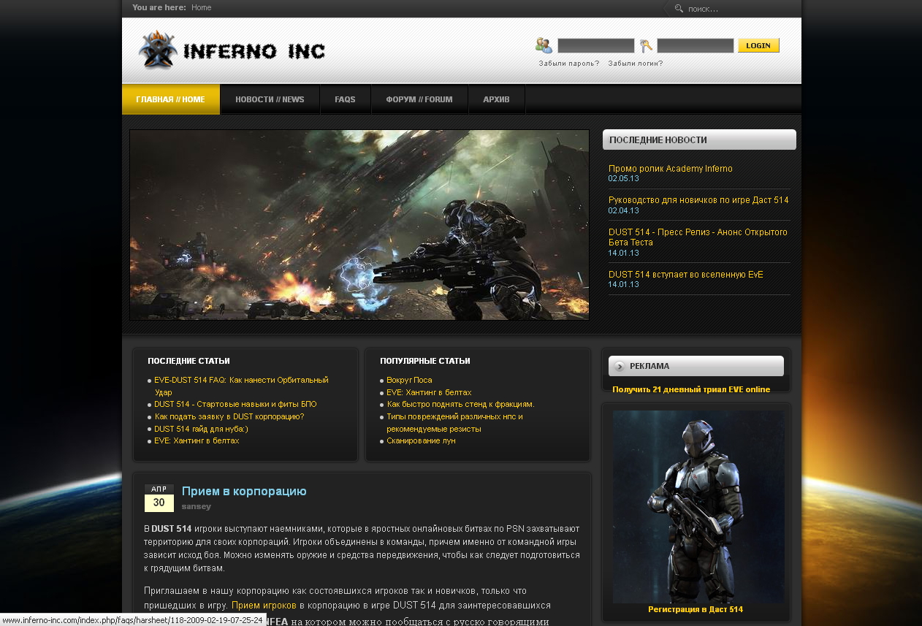Click the INFERNO INC title text
This screenshot has height=626, width=922.
(254, 51)
